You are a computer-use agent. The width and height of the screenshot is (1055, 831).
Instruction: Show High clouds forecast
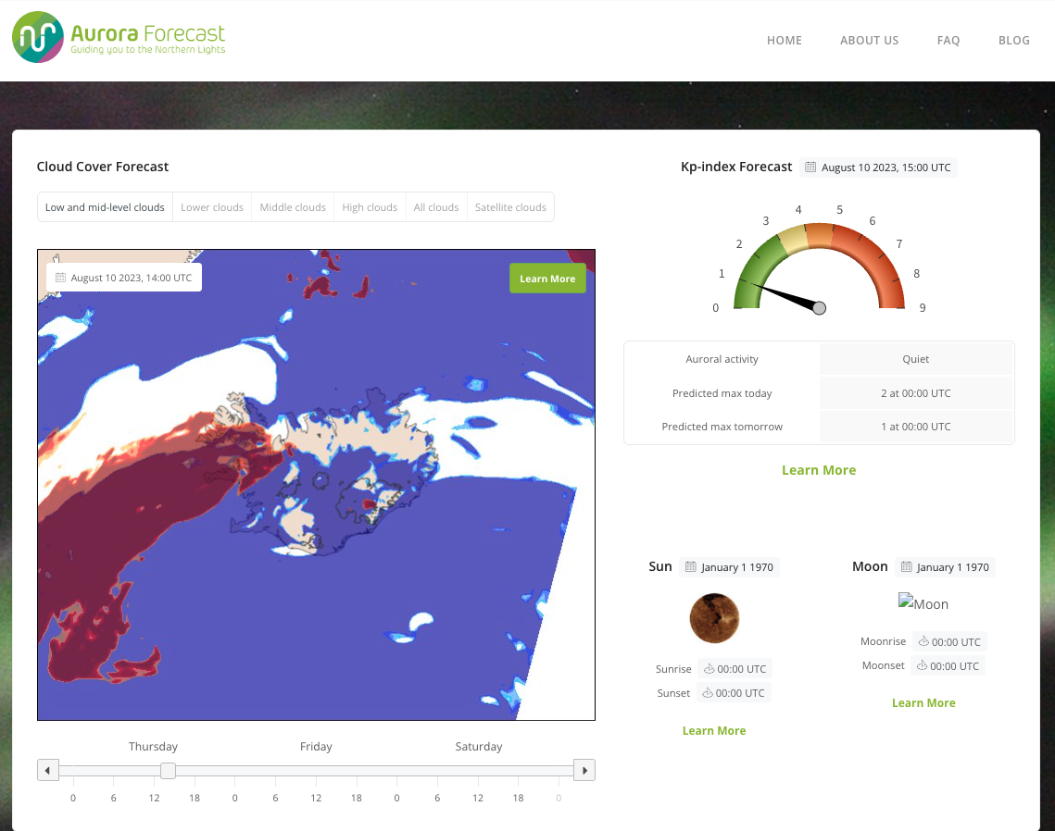370,207
